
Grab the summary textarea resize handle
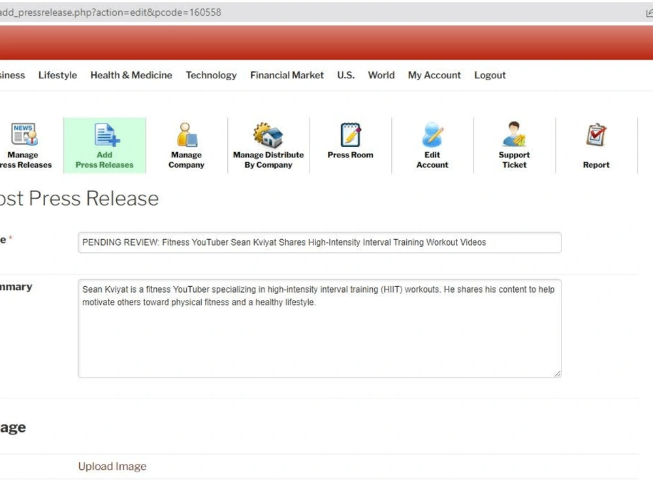(x=557, y=374)
